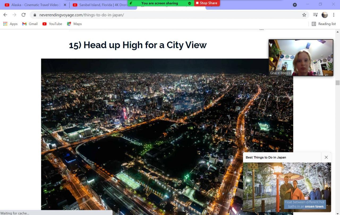Stop the screen share
Image resolution: width=340 pixels, height=215 pixels.
[x=207, y=3]
